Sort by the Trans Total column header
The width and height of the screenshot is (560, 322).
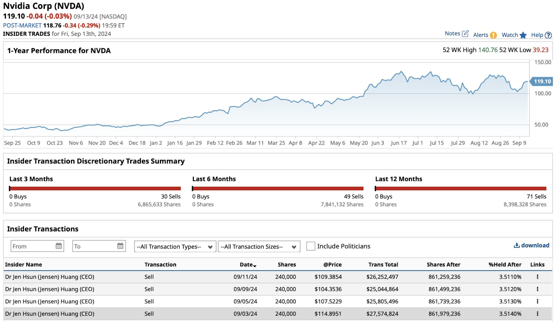tap(383, 265)
